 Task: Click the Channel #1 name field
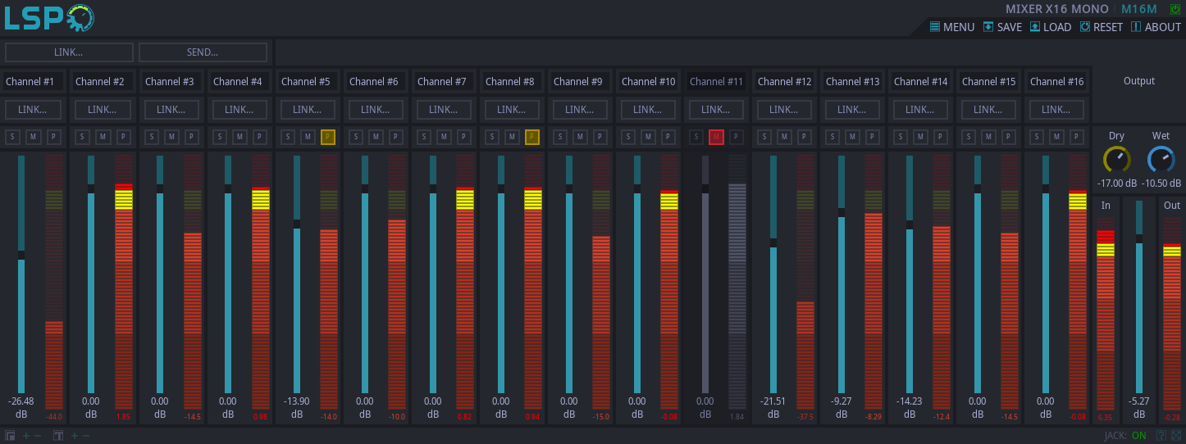point(34,81)
